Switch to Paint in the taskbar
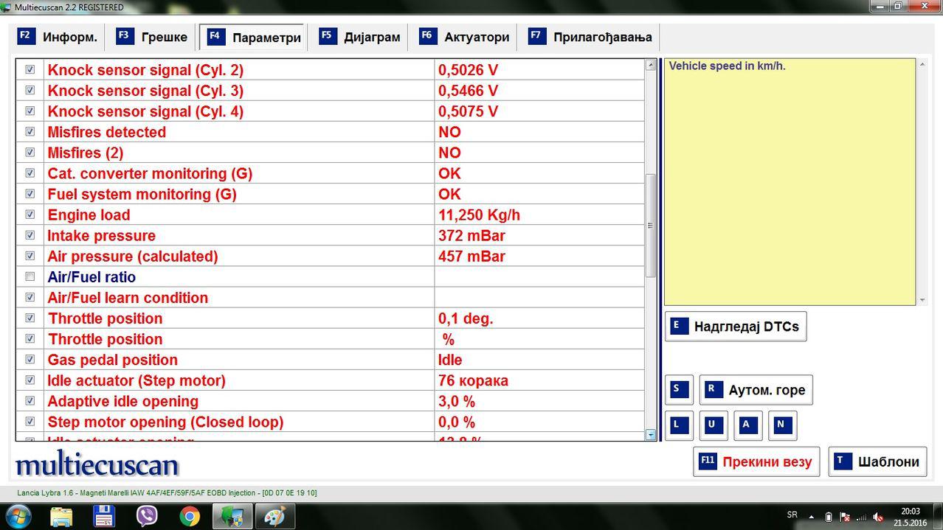The height and width of the screenshot is (530, 943). pos(275,516)
